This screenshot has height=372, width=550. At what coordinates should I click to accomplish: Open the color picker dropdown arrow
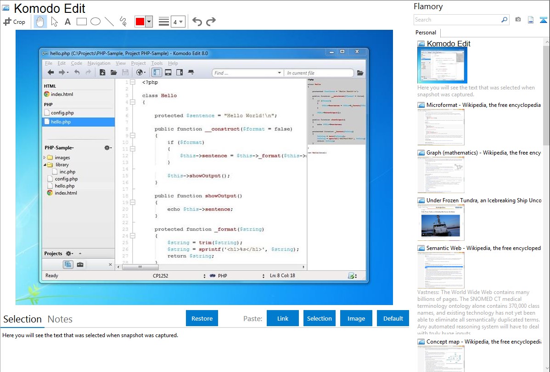point(149,22)
